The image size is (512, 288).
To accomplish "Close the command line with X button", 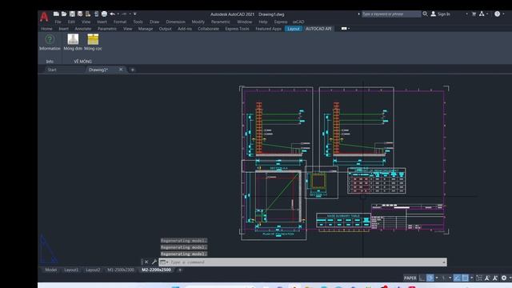I will (x=146, y=262).
